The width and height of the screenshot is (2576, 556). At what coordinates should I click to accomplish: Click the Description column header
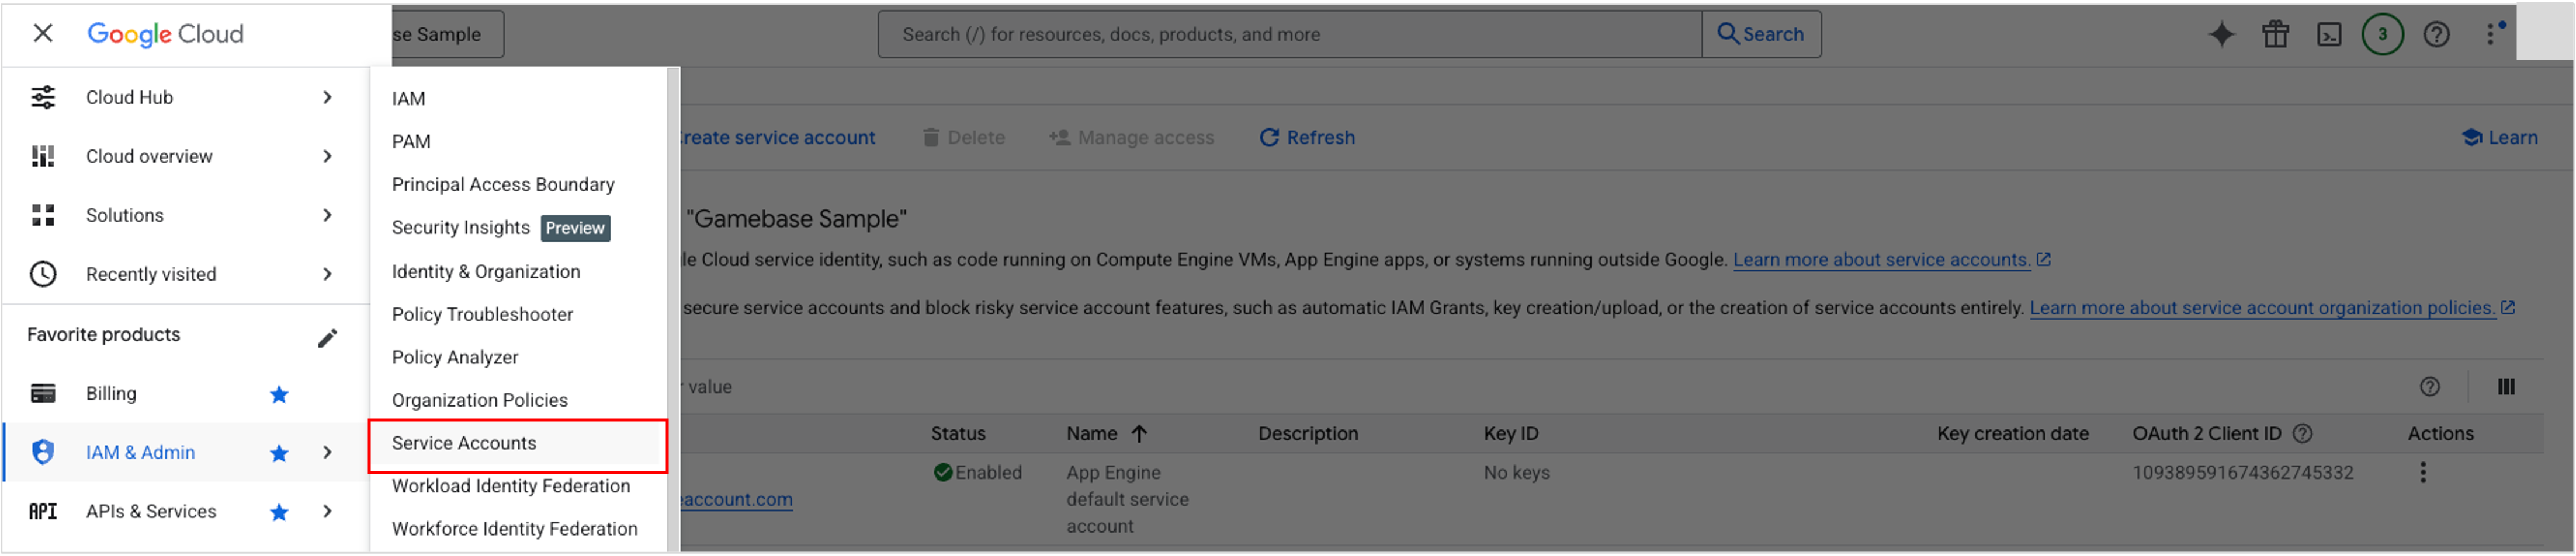[1308, 434]
